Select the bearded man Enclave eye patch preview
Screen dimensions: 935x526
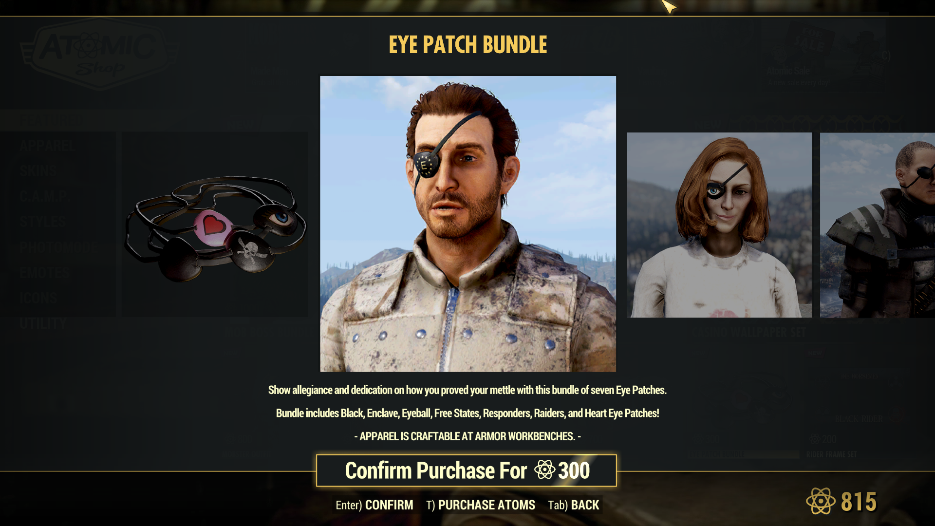point(468,224)
